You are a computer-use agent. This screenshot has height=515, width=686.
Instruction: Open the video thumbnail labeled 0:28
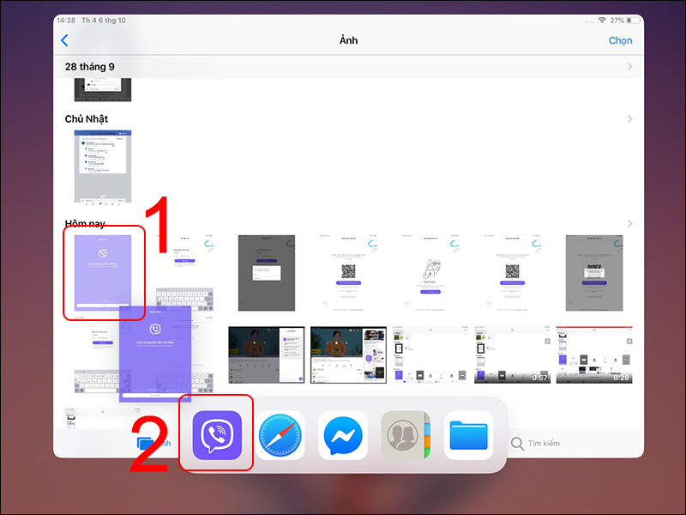click(x=594, y=354)
